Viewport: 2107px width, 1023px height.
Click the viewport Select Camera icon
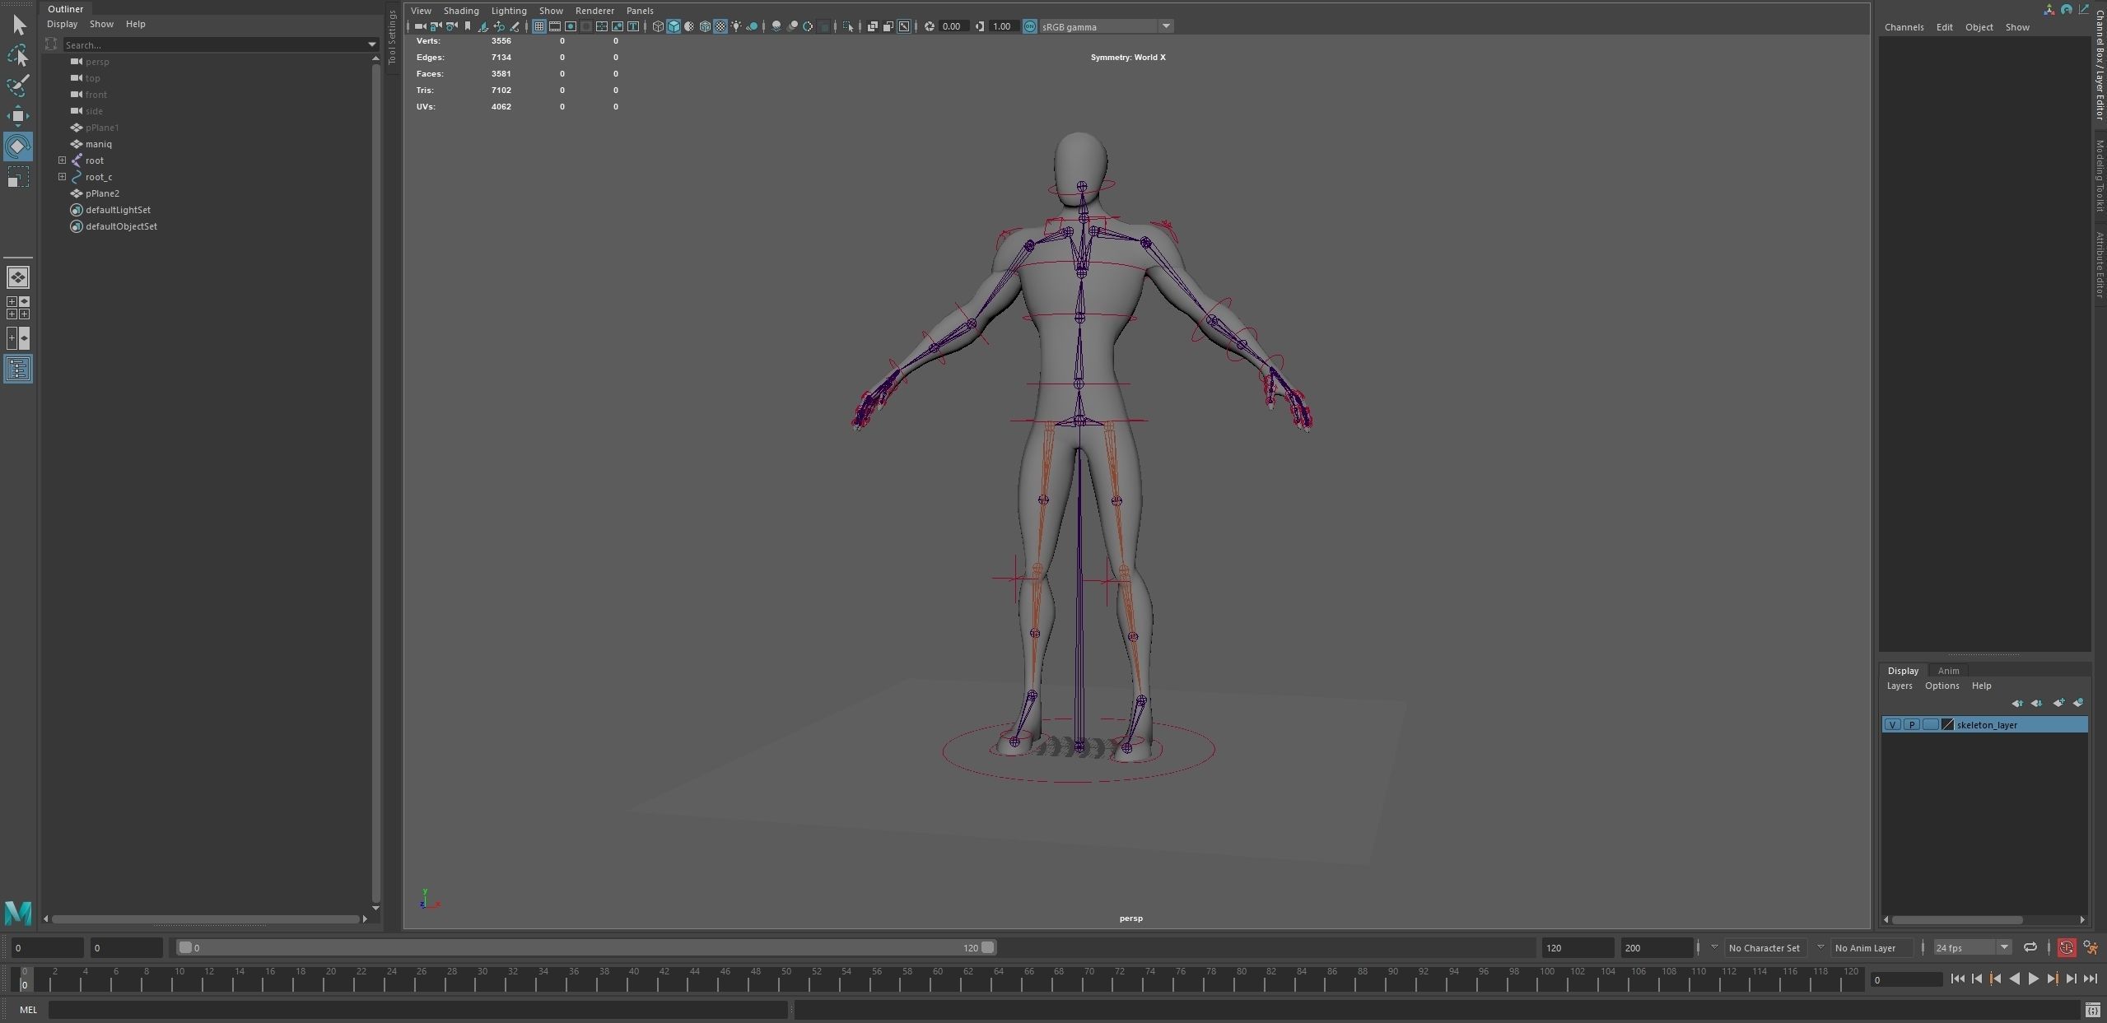(x=421, y=26)
